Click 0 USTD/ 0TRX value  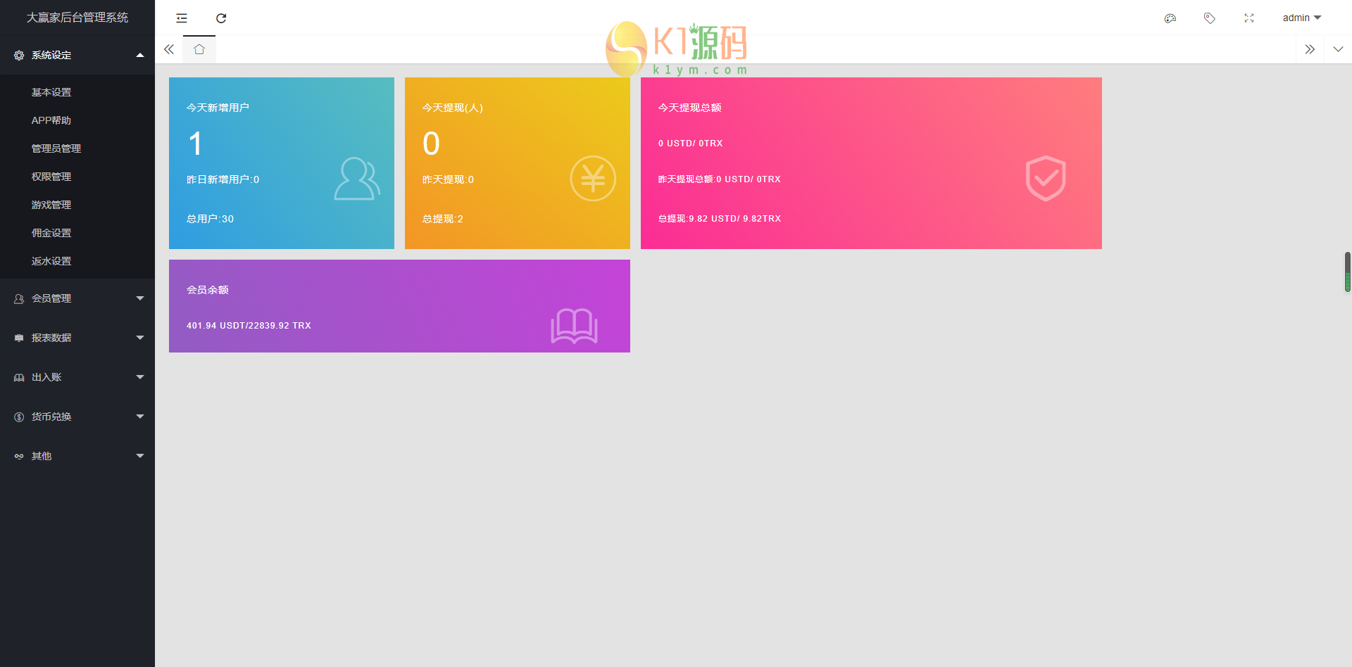pos(690,143)
